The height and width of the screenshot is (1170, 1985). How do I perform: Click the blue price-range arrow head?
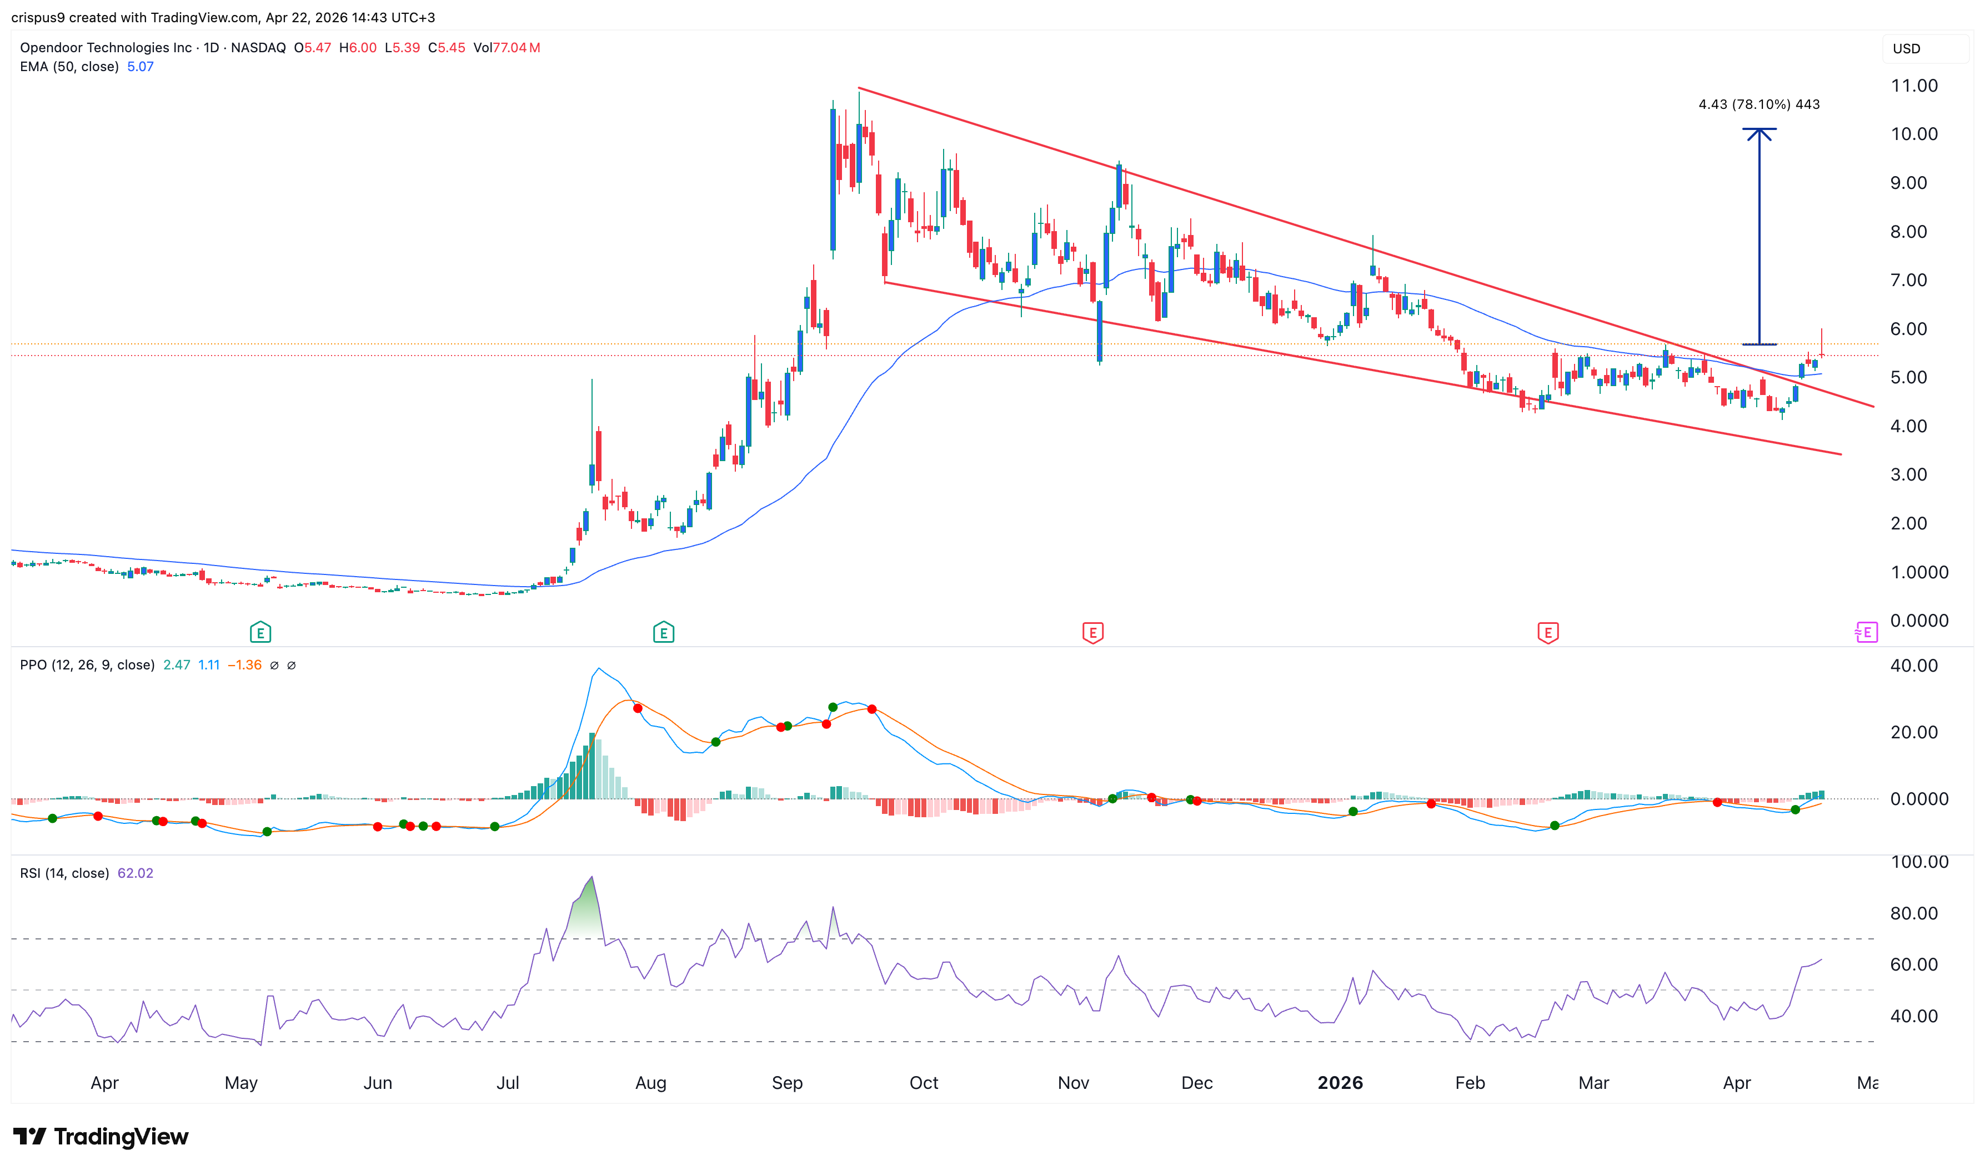pos(1759,133)
